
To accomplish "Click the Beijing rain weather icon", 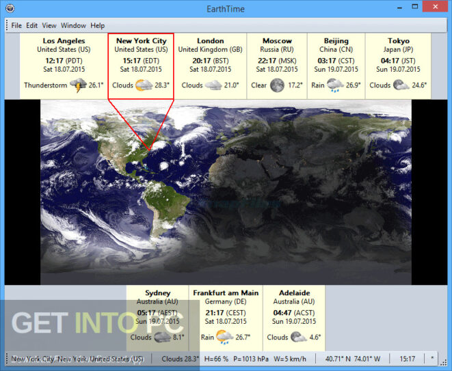I will tap(335, 85).
